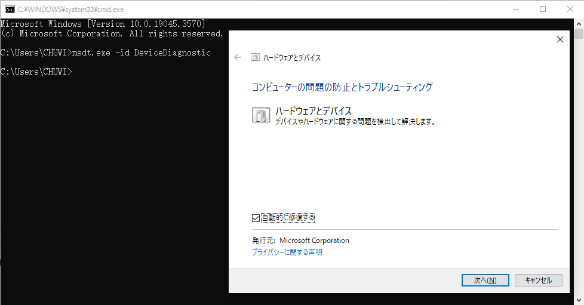This screenshot has width=584, height=305.
Task: Uncheck the 自動的に修復する checkbox
Action: point(256,218)
